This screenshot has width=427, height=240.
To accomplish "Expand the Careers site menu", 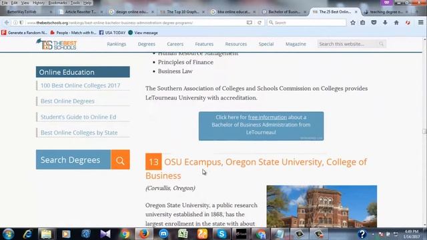I will [x=175, y=44].
